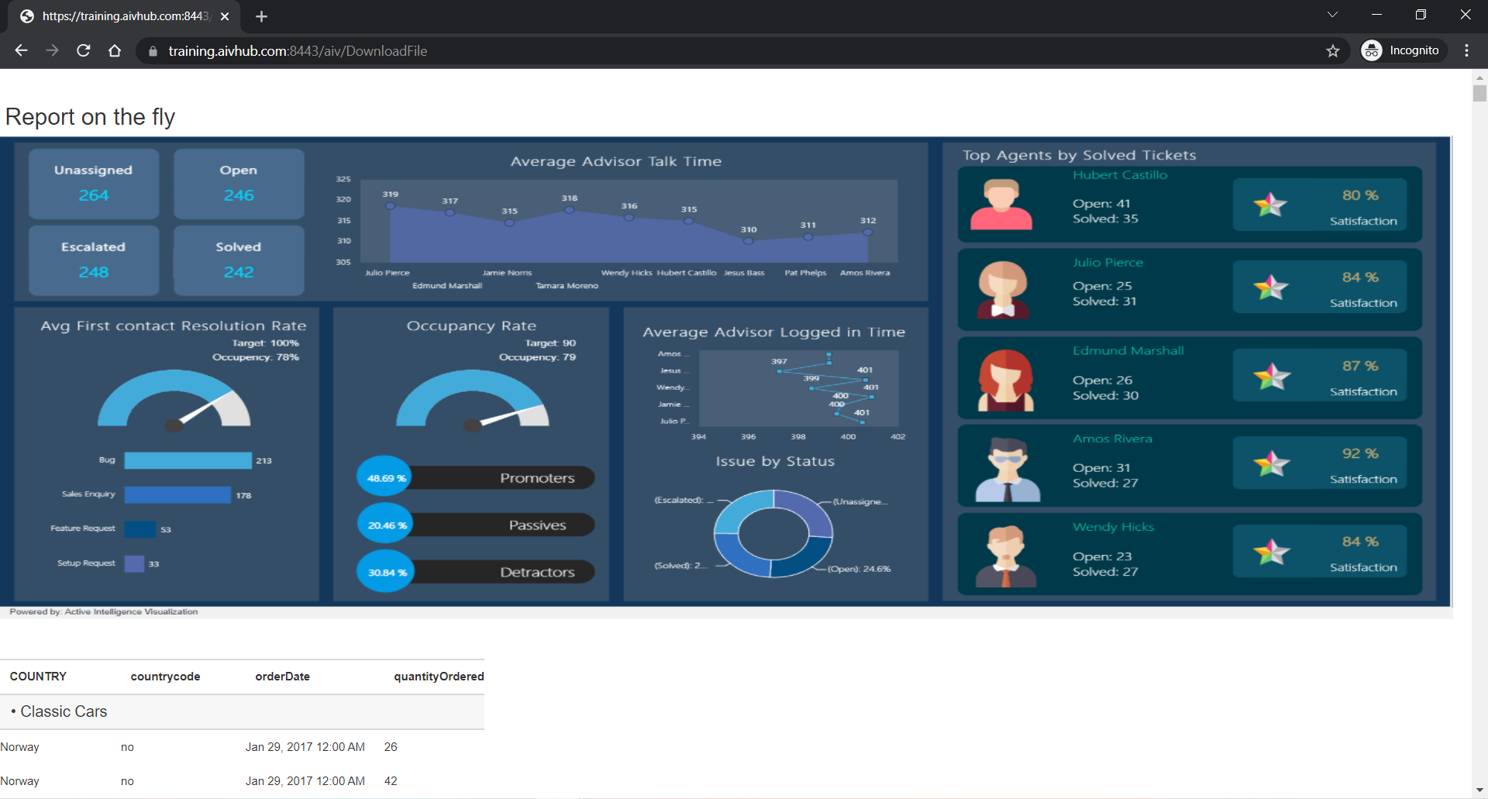Click the Top Agents by Solved Tickets title
Viewport: 1488px width, 799px height.
pos(1079,155)
